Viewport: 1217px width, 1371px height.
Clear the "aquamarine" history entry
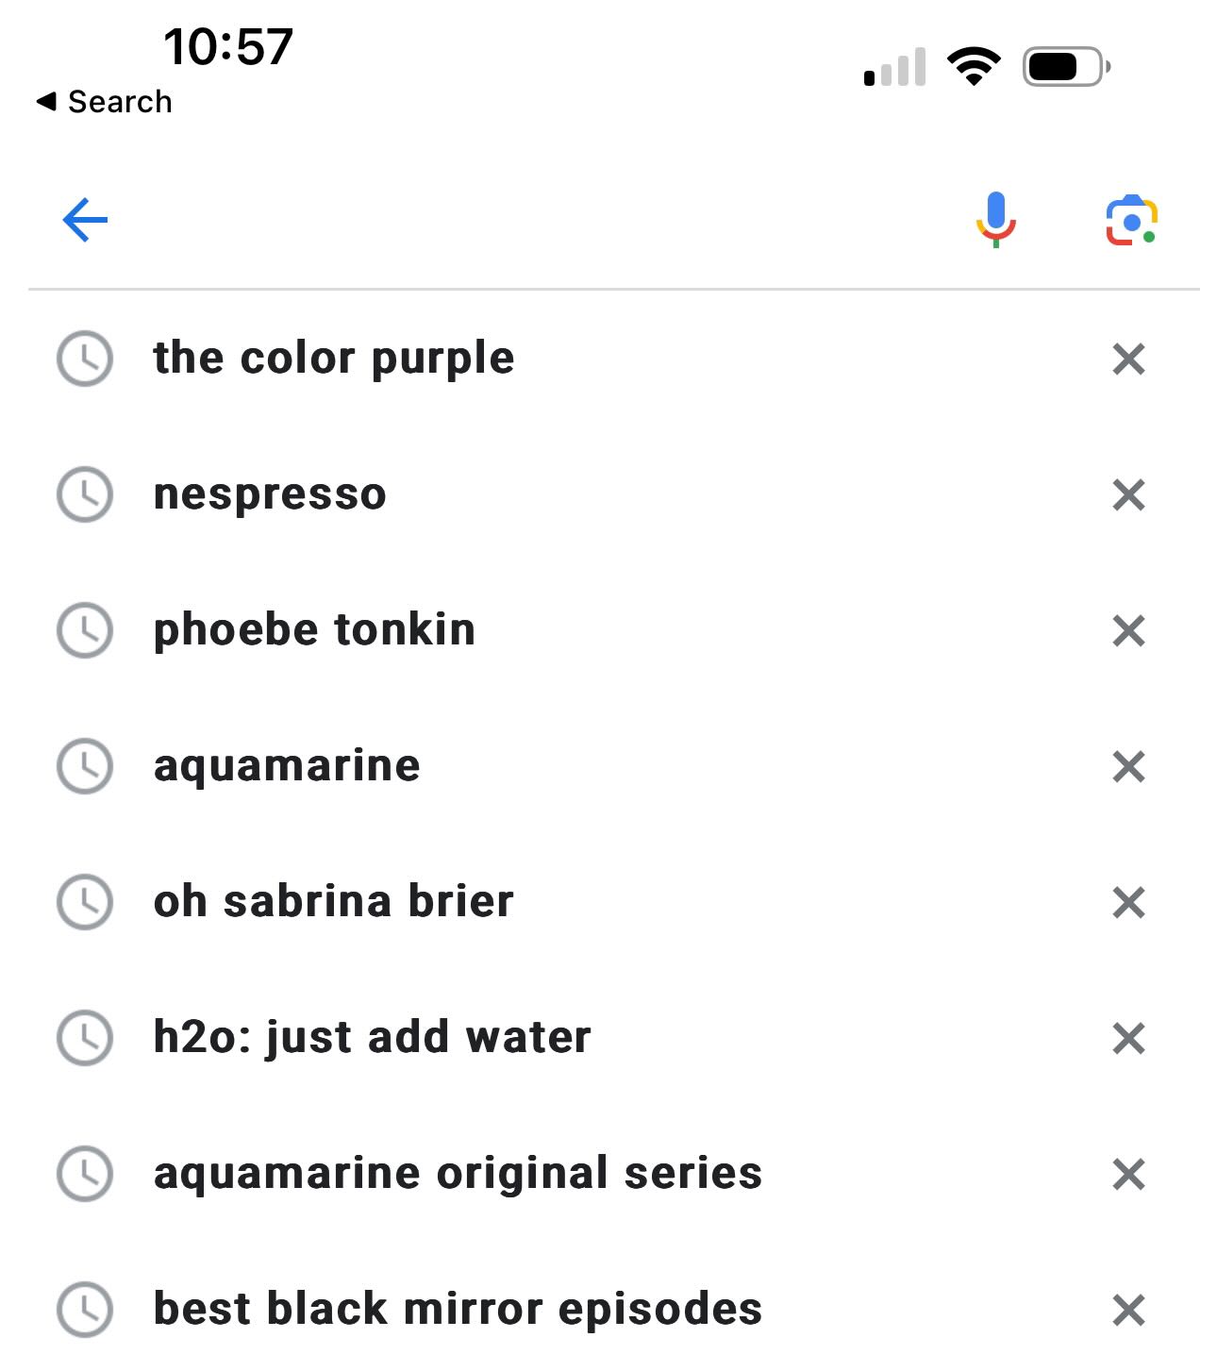(1128, 766)
